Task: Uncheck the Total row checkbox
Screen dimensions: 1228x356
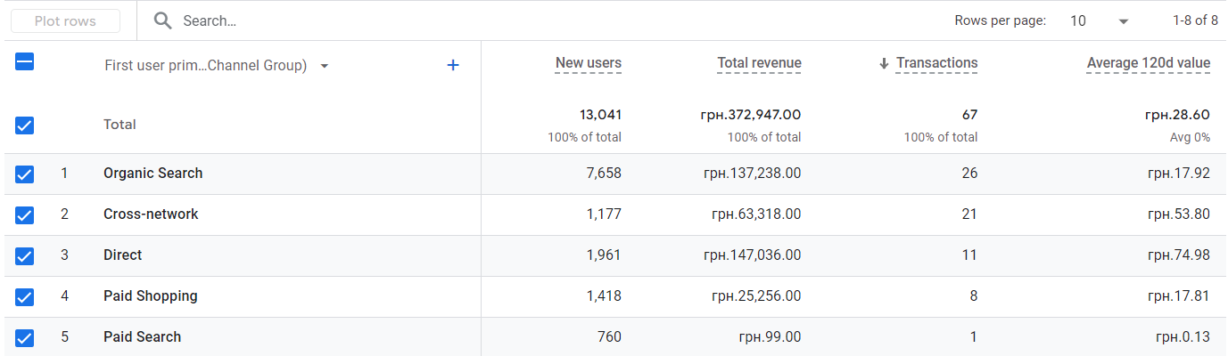Action: pos(25,125)
